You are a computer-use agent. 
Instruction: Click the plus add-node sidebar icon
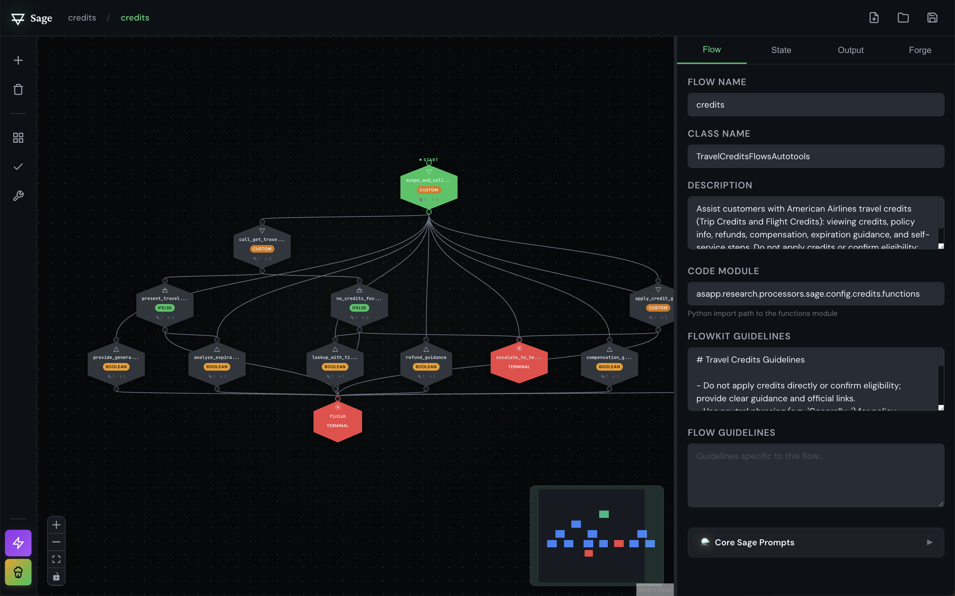click(x=18, y=60)
